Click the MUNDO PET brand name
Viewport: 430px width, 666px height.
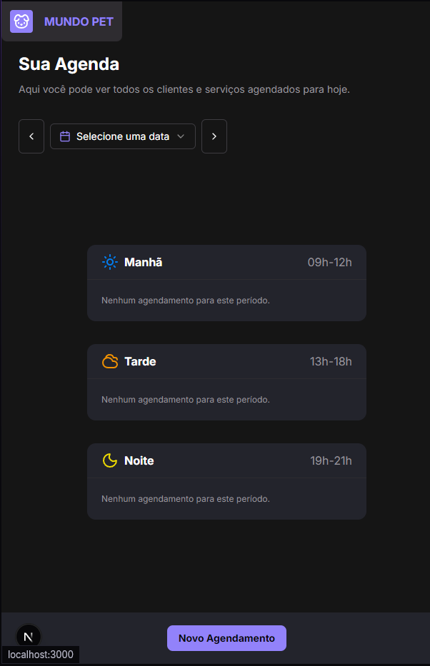(79, 21)
